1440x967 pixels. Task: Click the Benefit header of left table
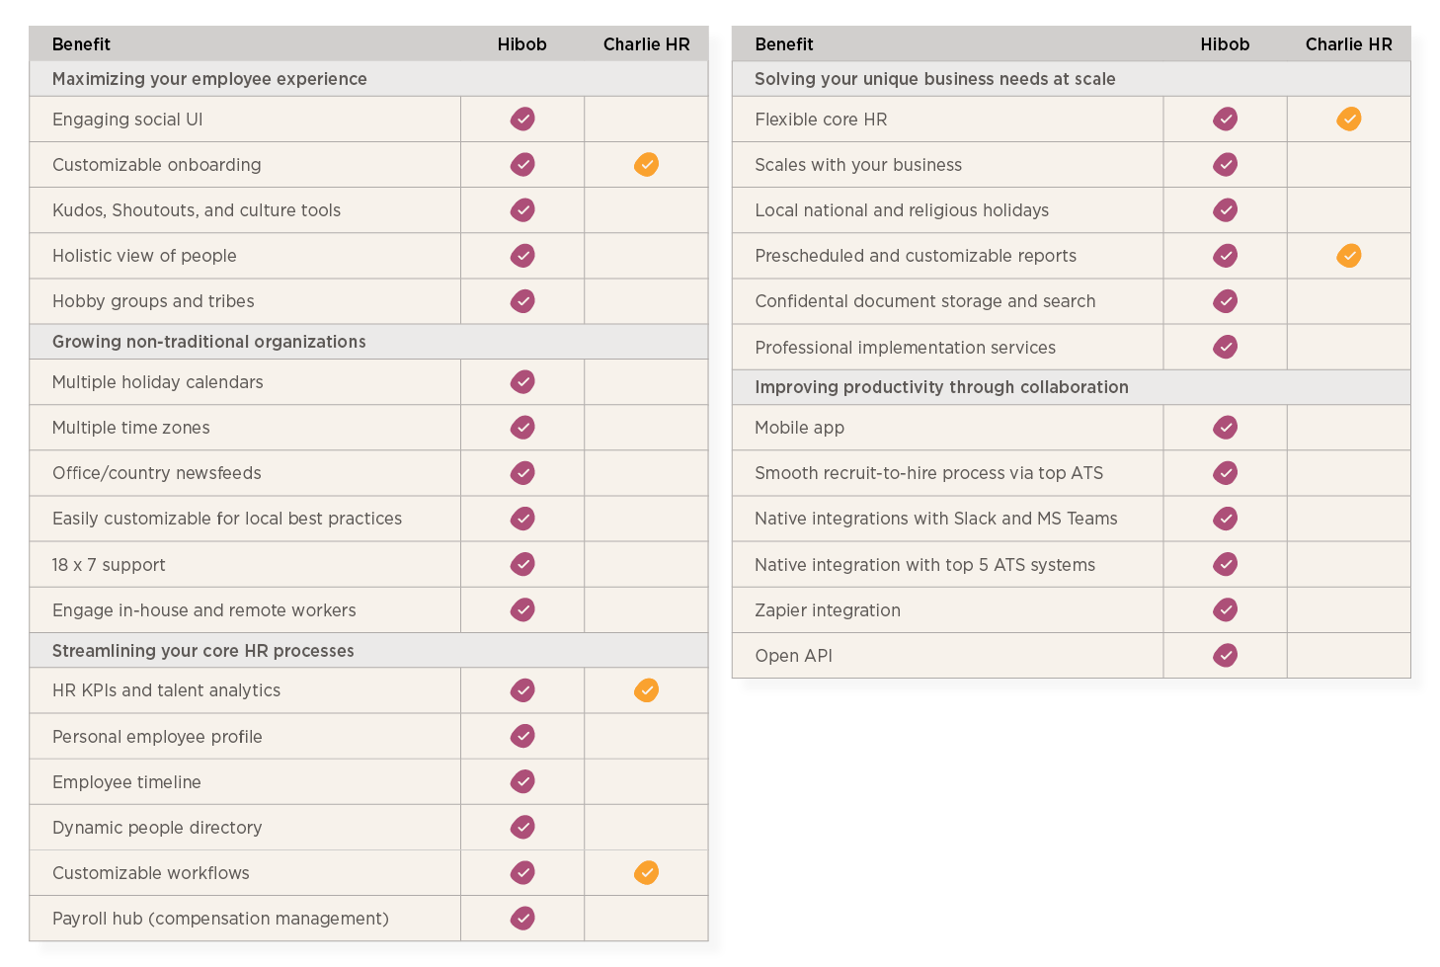tap(81, 44)
